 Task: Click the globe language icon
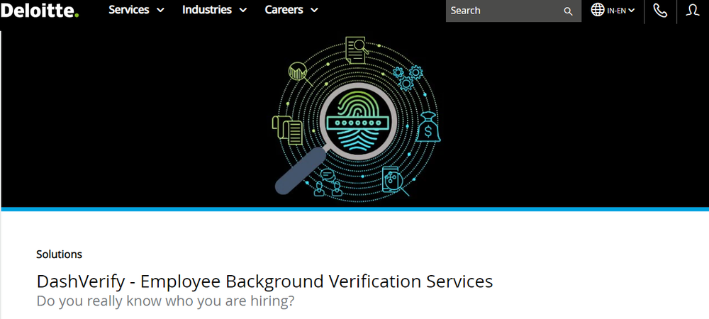597,10
